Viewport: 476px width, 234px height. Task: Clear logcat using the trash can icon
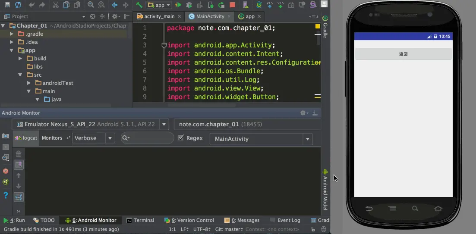19,154
